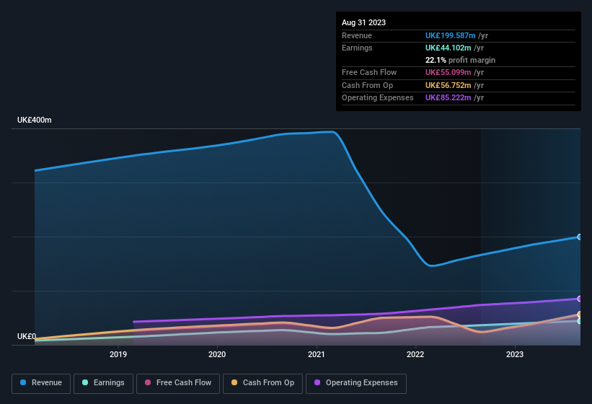Image resolution: width=592 pixels, height=404 pixels.
Task: Click the teal Earnings end-point marker
Action: 580,321
